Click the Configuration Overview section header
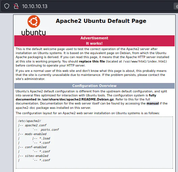Image resolution: width=178 pixels, height=172 pixels. click(94, 86)
